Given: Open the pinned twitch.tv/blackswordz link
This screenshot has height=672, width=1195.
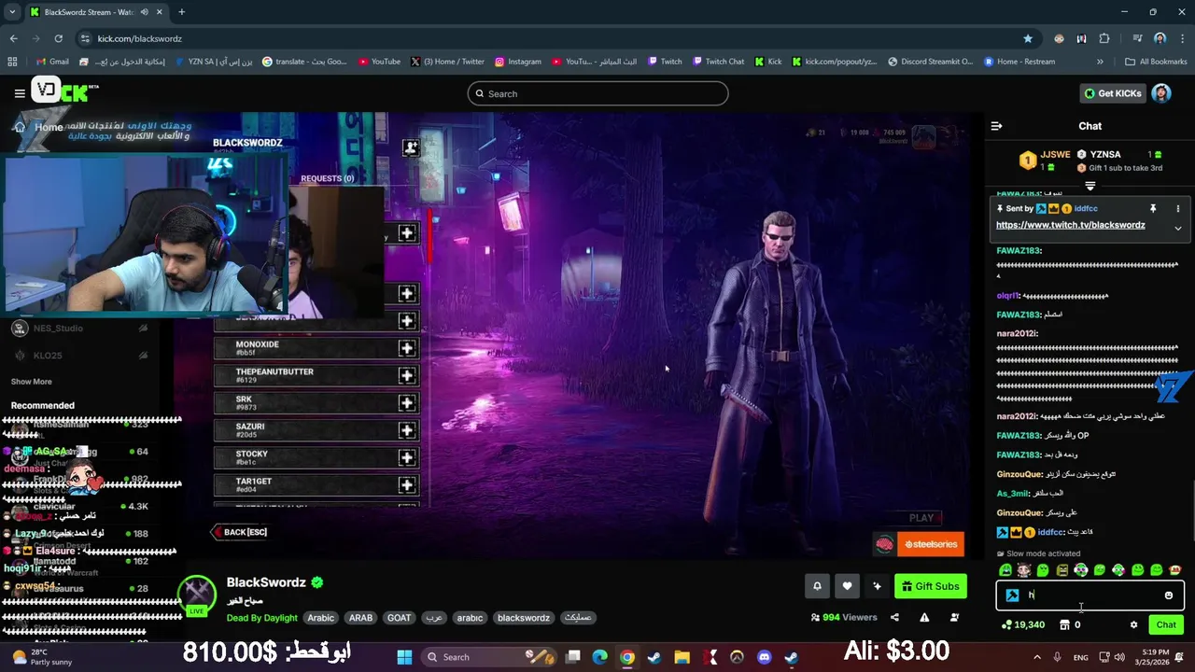Looking at the screenshot, I should click(1070, 225).
